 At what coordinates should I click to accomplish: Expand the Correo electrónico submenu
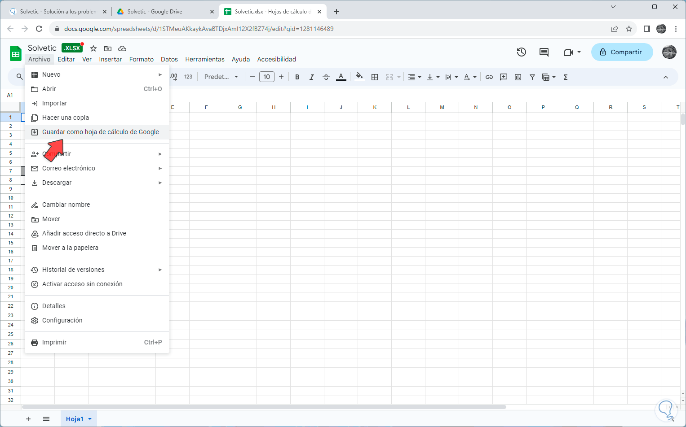[x=97, y=168]
